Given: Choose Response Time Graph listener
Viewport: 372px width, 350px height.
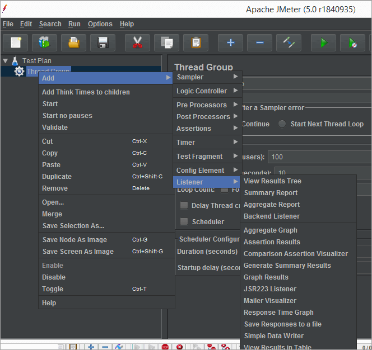Looking at the screenshot, I should (299, 313).
